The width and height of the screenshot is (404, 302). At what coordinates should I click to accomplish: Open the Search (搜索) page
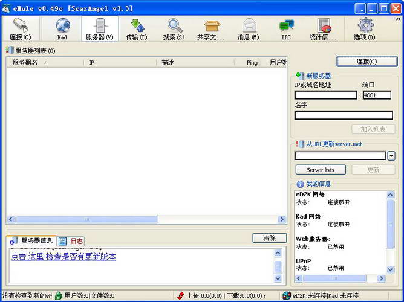[174, 28]
